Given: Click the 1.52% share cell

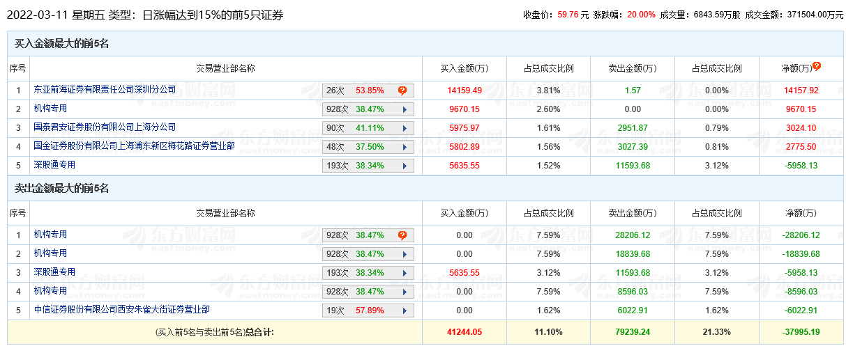Looking at the screenshot, I should point(549,166).
